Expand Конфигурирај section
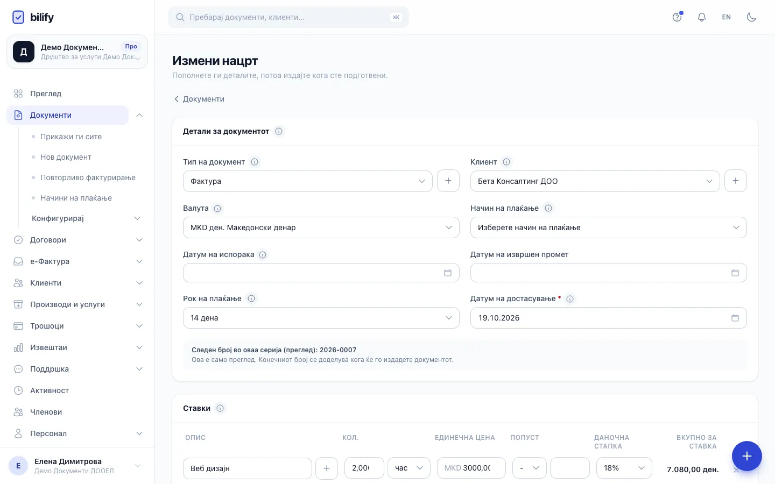Image resolution: width=775 pixels, height=484 pixels. point(86,218)
